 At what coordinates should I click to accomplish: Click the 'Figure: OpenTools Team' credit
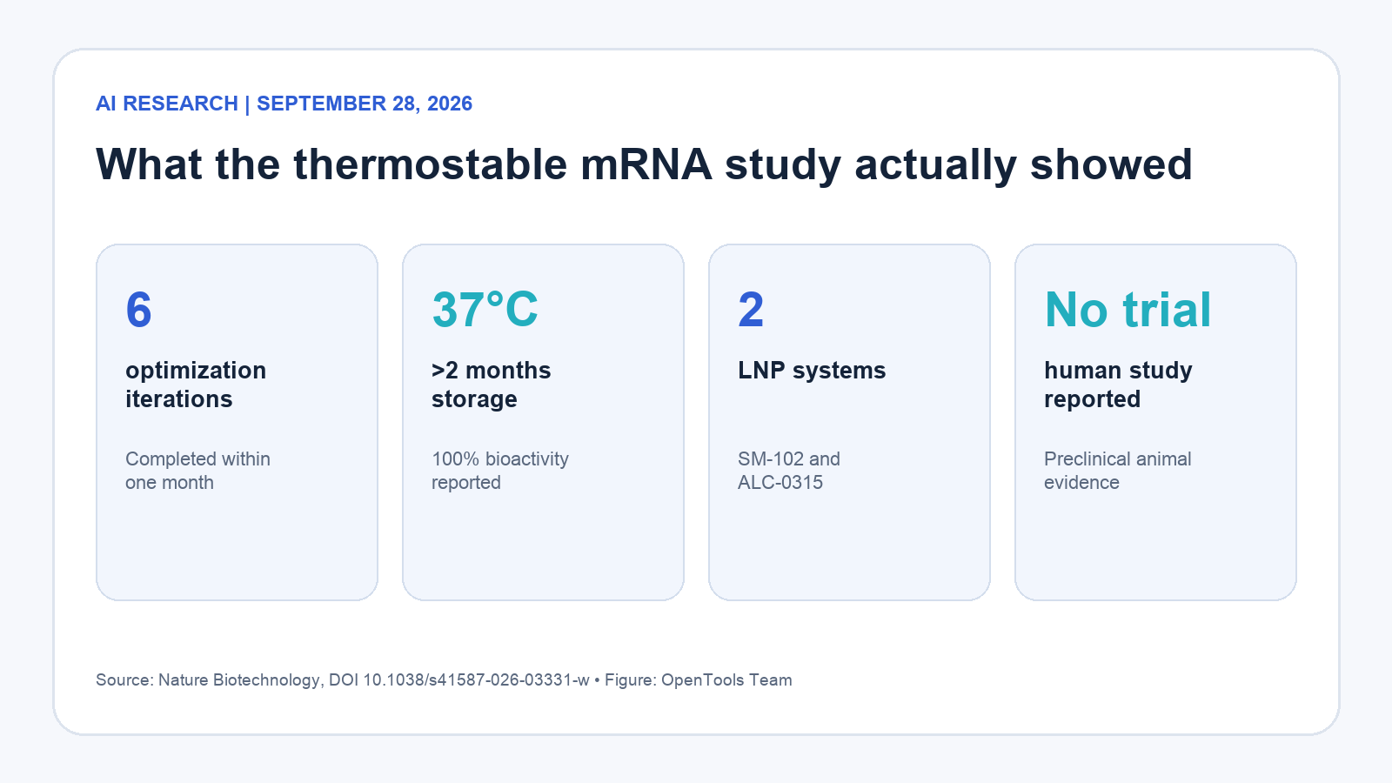point(699,680)
